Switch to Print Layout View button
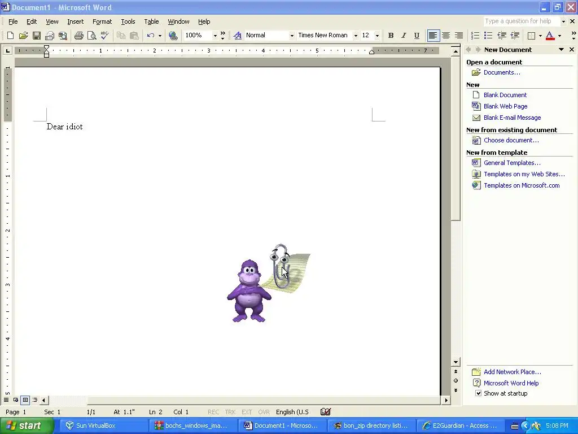Image resolution: width=578 pixels, height=434 pixels. pyautogui.click(x=25, y=400)
